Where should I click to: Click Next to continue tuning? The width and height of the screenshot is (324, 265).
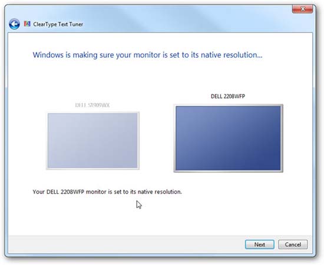click(260, 244)
